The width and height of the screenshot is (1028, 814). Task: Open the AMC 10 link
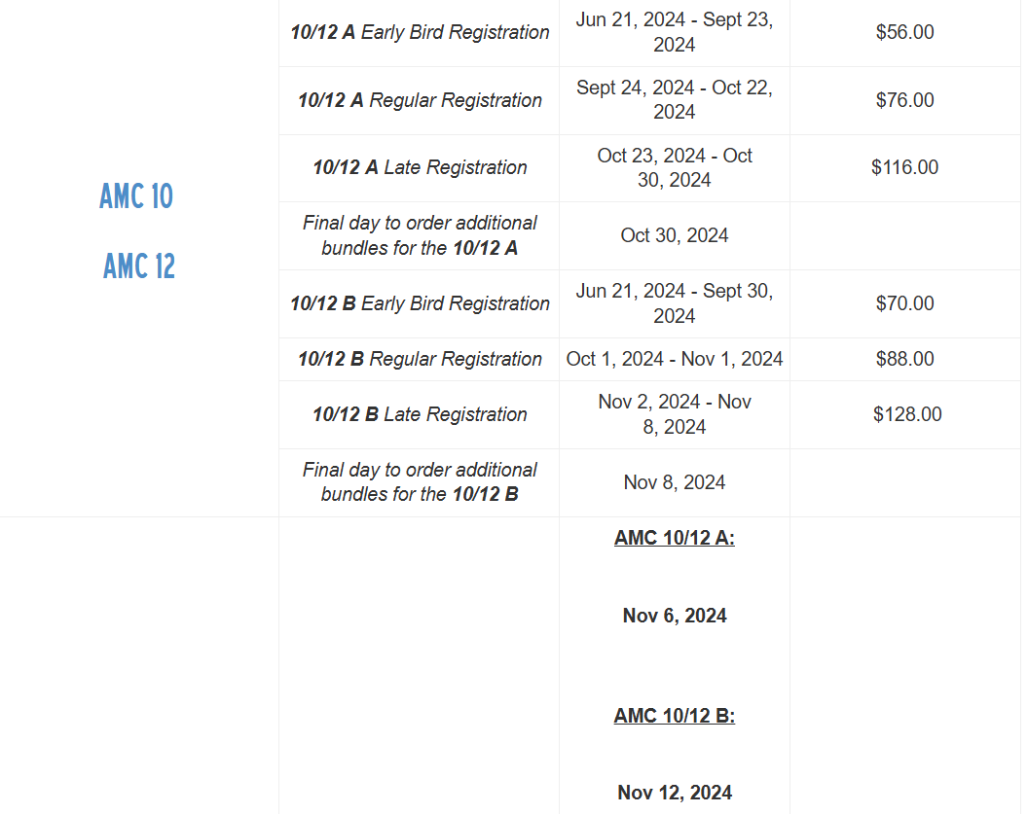136,195
